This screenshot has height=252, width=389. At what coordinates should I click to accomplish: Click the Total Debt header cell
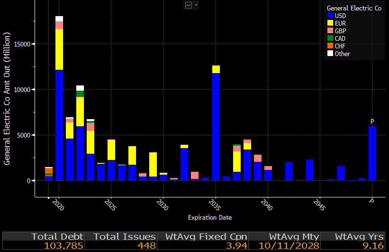pyautogui.click(x=44, y=236)
